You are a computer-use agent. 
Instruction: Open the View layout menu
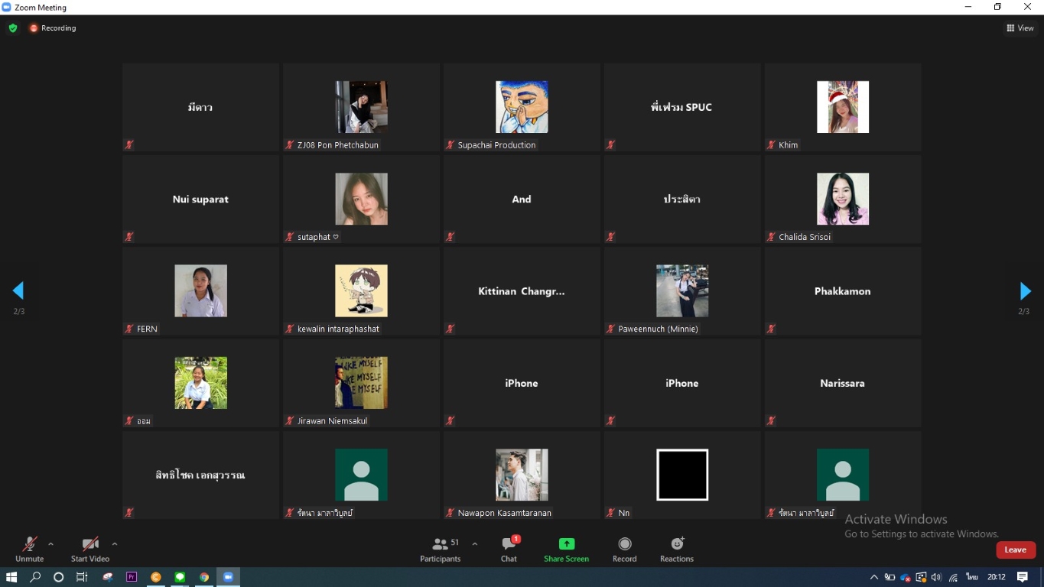[1020, 28]
